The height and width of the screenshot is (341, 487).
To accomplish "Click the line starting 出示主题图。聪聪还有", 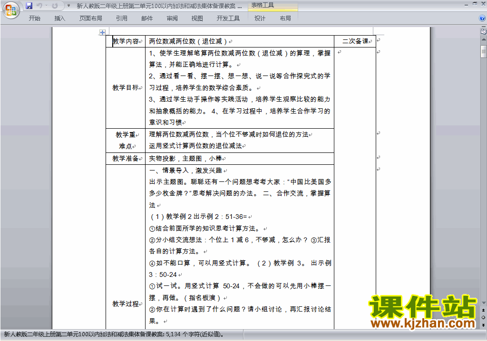I will click(x=240, y=182).
